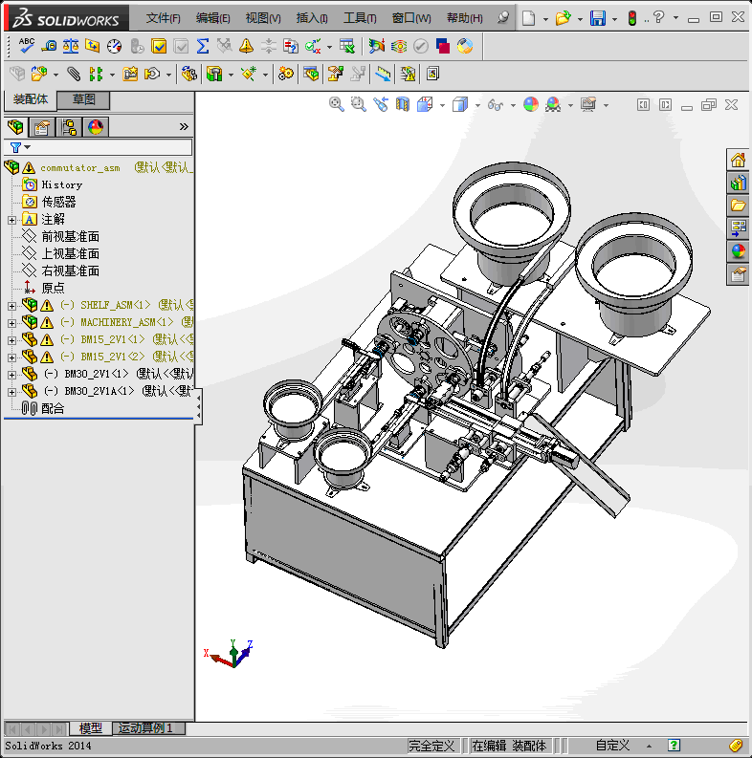
Task: Open the Hide/Show Items glasses dropdown
Action: (513, 105)
